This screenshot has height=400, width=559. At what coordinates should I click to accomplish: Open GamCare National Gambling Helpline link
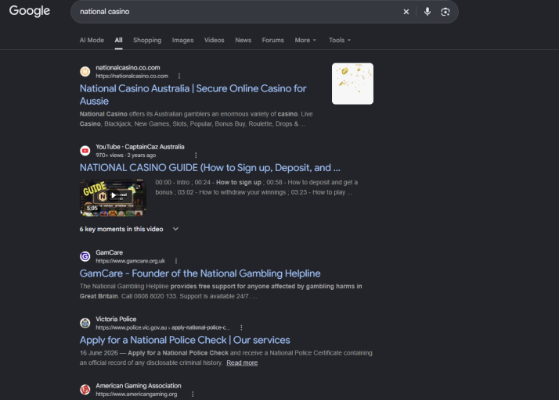200,273
